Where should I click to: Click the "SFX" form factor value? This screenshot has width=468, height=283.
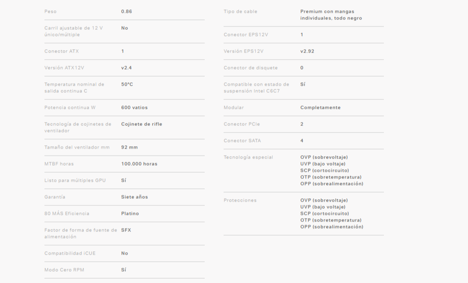[126, 230]
